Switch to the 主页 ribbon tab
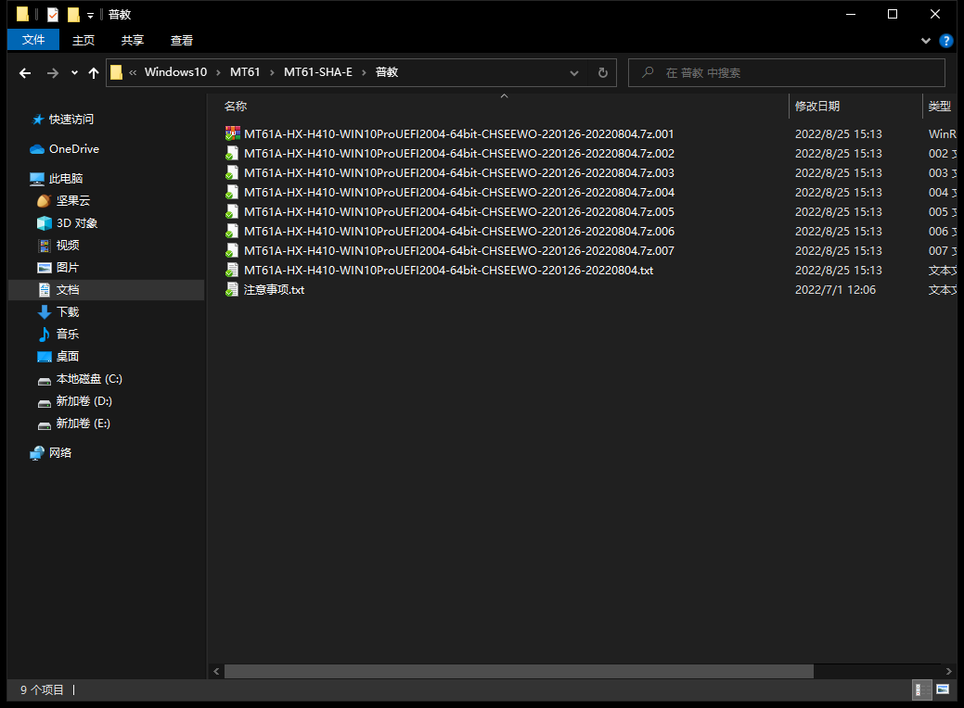Screen dimensions: 964x708 (x=84, y=40)
